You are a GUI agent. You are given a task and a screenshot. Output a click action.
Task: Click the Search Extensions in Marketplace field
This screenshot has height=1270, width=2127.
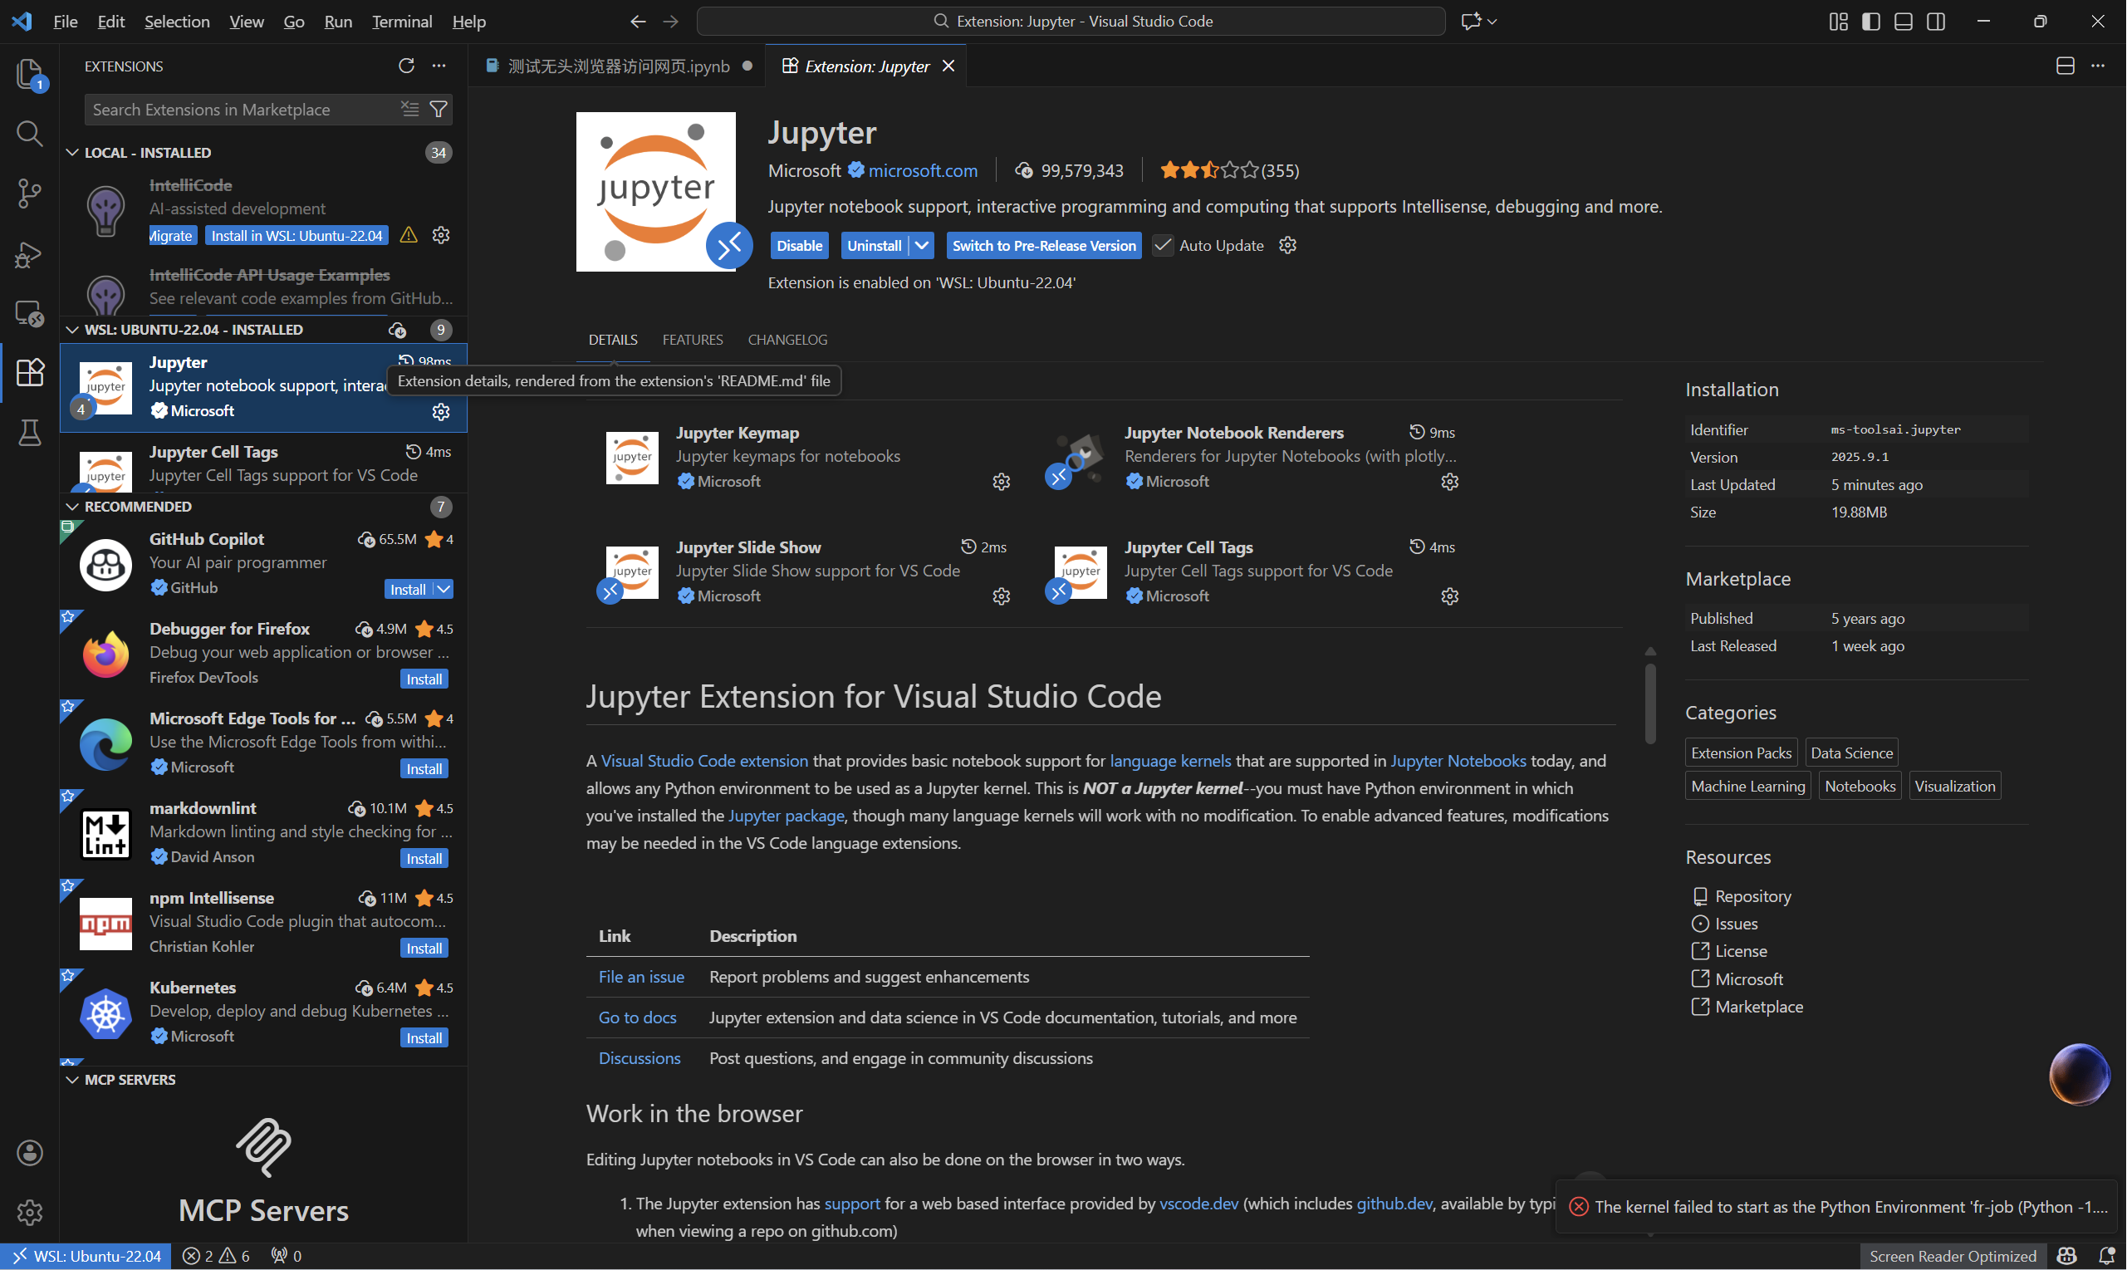click(239, 110)
